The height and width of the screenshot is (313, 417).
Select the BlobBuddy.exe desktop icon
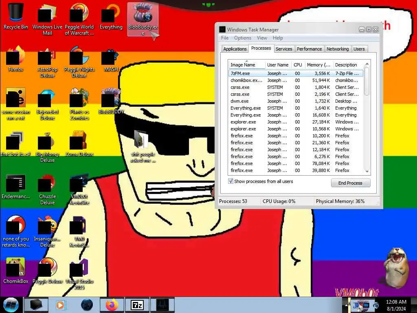(x=143, y=19)
